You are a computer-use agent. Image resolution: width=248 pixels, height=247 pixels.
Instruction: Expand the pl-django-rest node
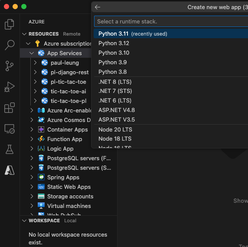pos(35,72)
